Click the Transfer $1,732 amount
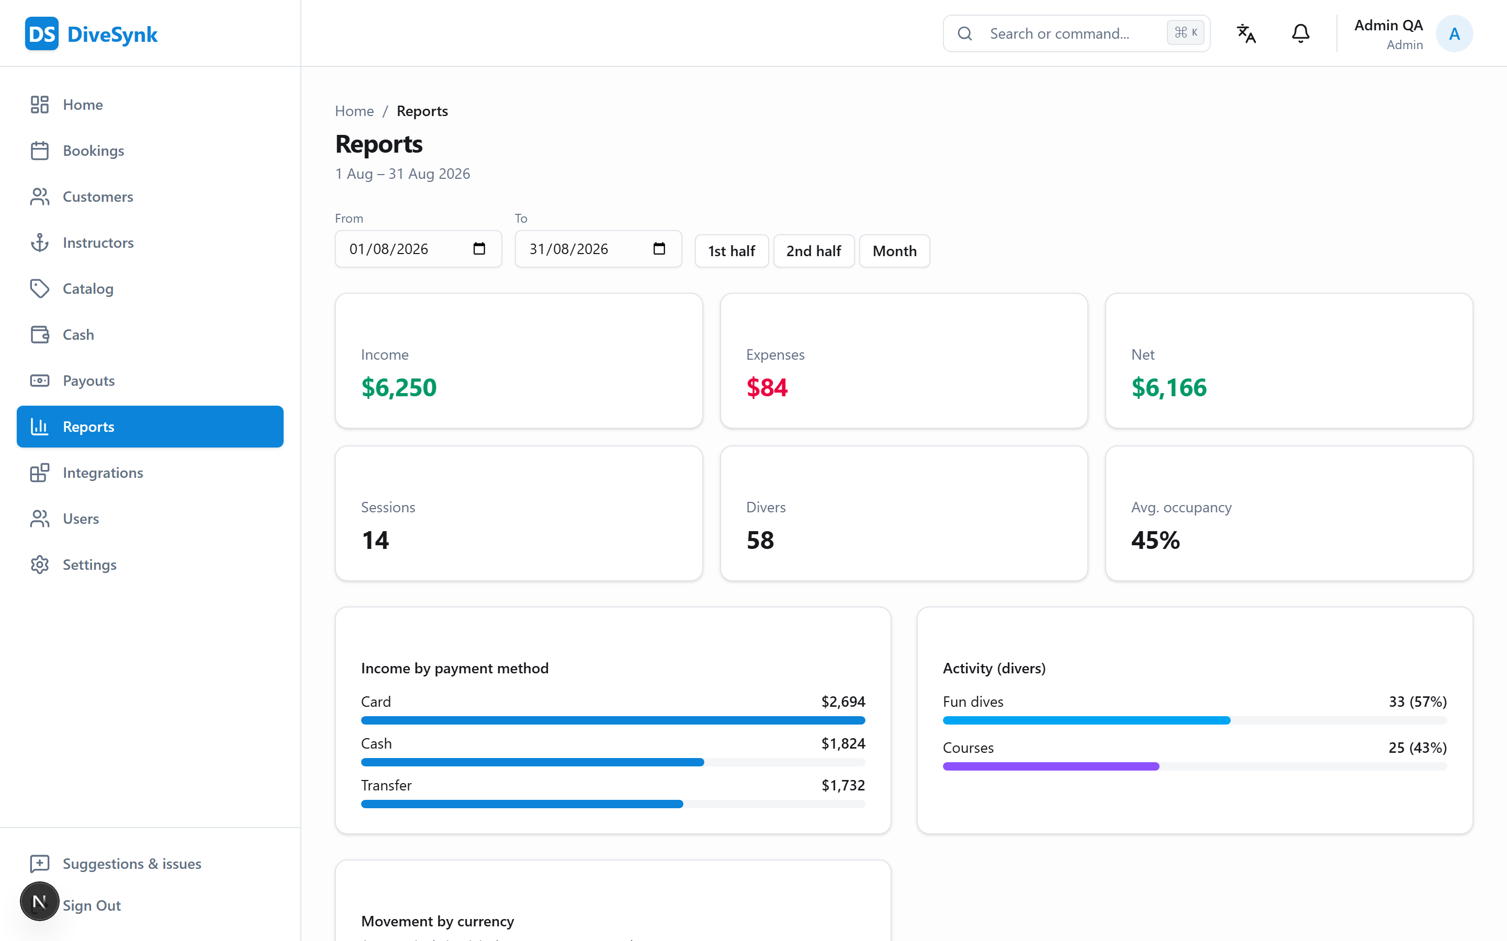This screenshot has width=1507, height=941. 843,785
